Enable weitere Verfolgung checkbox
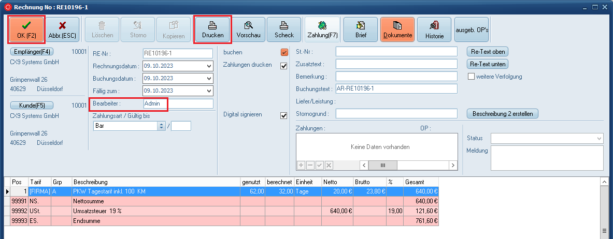 tap(472, 77)
